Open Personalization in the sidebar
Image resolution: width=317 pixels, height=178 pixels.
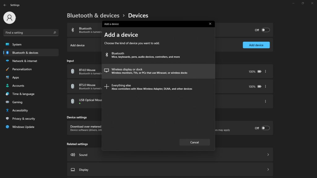(x=22, y=69)
